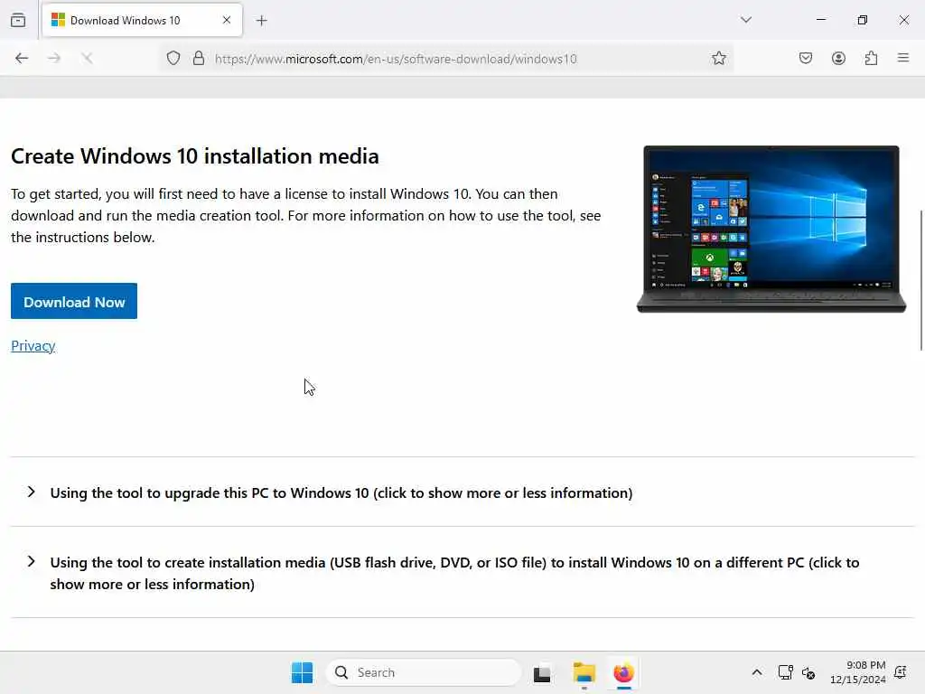Screen dimensions: 925x694
Task: Click the page vertical scrollbar thumb
Action: (920, 280)
